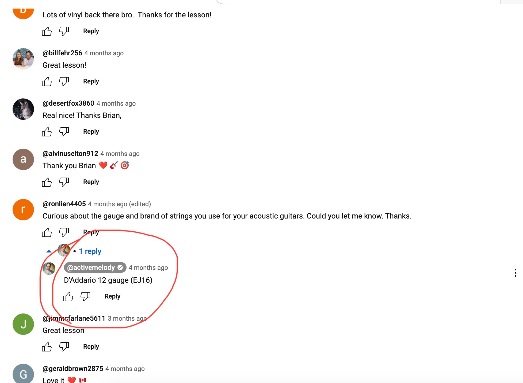Dislike the @activemelody reply
This screenshot has height=383, width=523.
[x=85, y=297]
